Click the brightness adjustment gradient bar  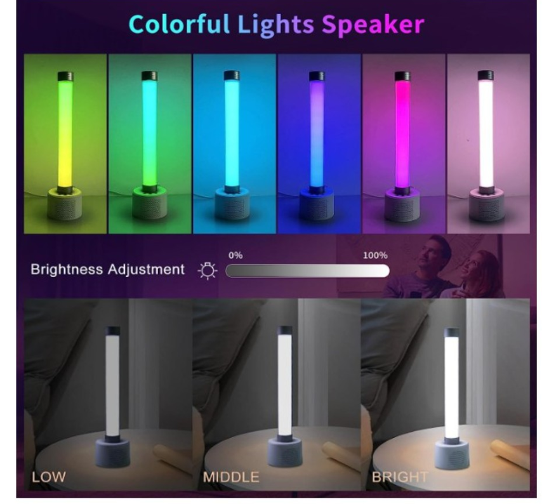click(307, 270)
